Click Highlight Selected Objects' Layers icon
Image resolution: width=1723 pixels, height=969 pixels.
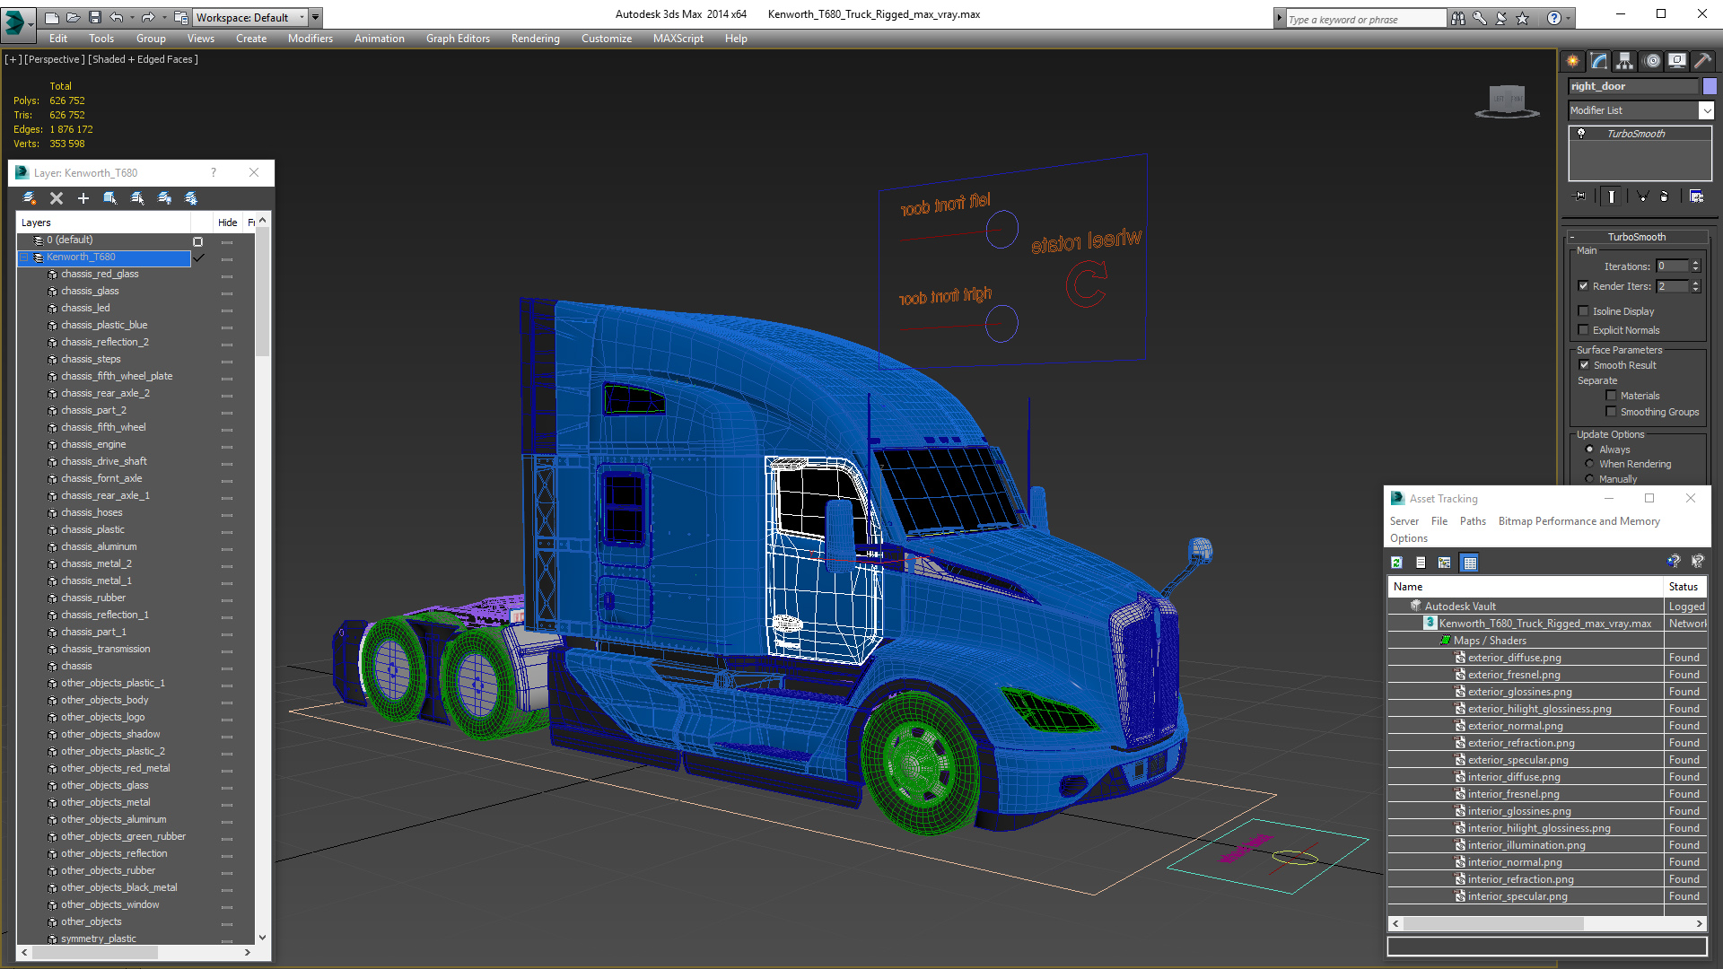click(x=137, y=198)
